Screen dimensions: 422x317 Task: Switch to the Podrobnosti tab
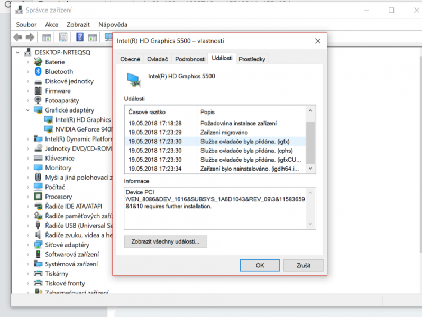coord(190,59)
